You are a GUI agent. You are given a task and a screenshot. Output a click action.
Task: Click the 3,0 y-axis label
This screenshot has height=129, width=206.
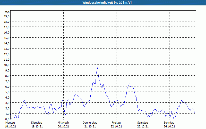point(7,103)
